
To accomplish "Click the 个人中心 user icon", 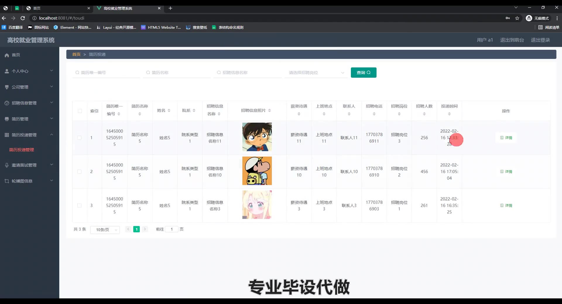I will 7,71.
